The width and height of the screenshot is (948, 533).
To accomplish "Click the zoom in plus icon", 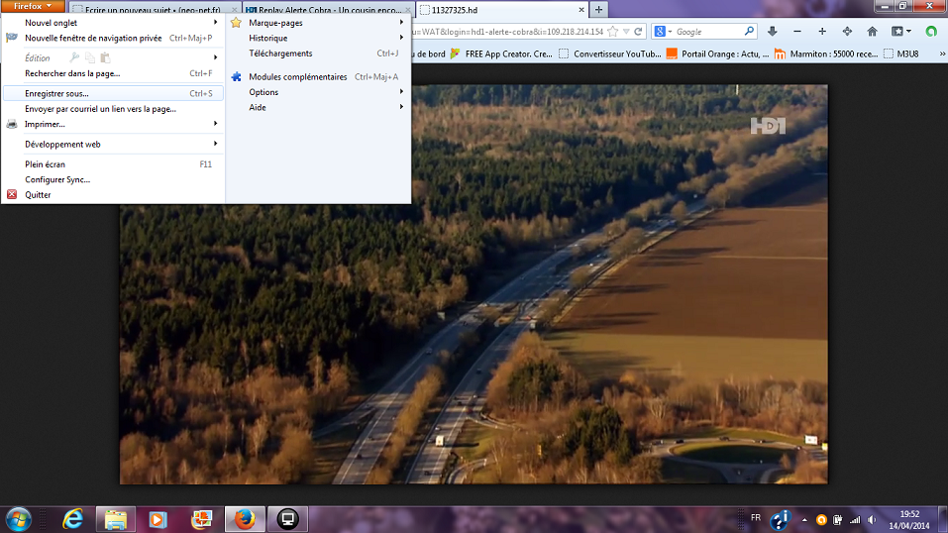I will click(821, 32).
